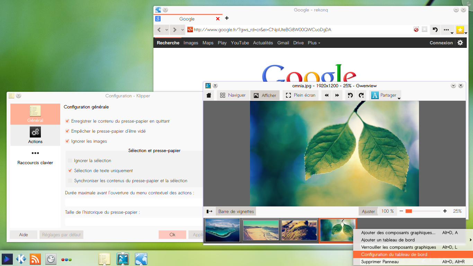Click the KDE K icon in the panel
This screenshot has width=473, height=266.
tap(21, 259)
